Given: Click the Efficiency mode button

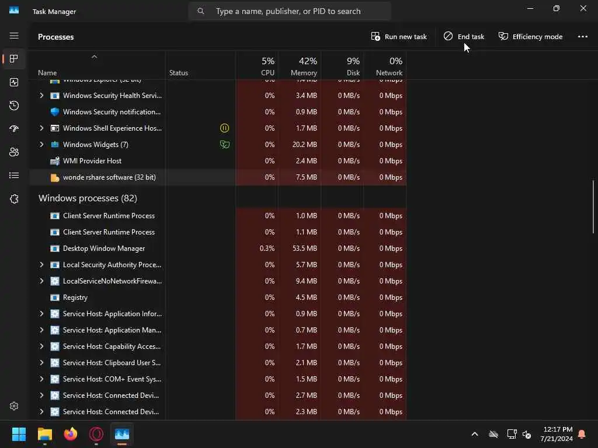Looking at the screenshot, I should pyautogui.click(x=530, y=37).
